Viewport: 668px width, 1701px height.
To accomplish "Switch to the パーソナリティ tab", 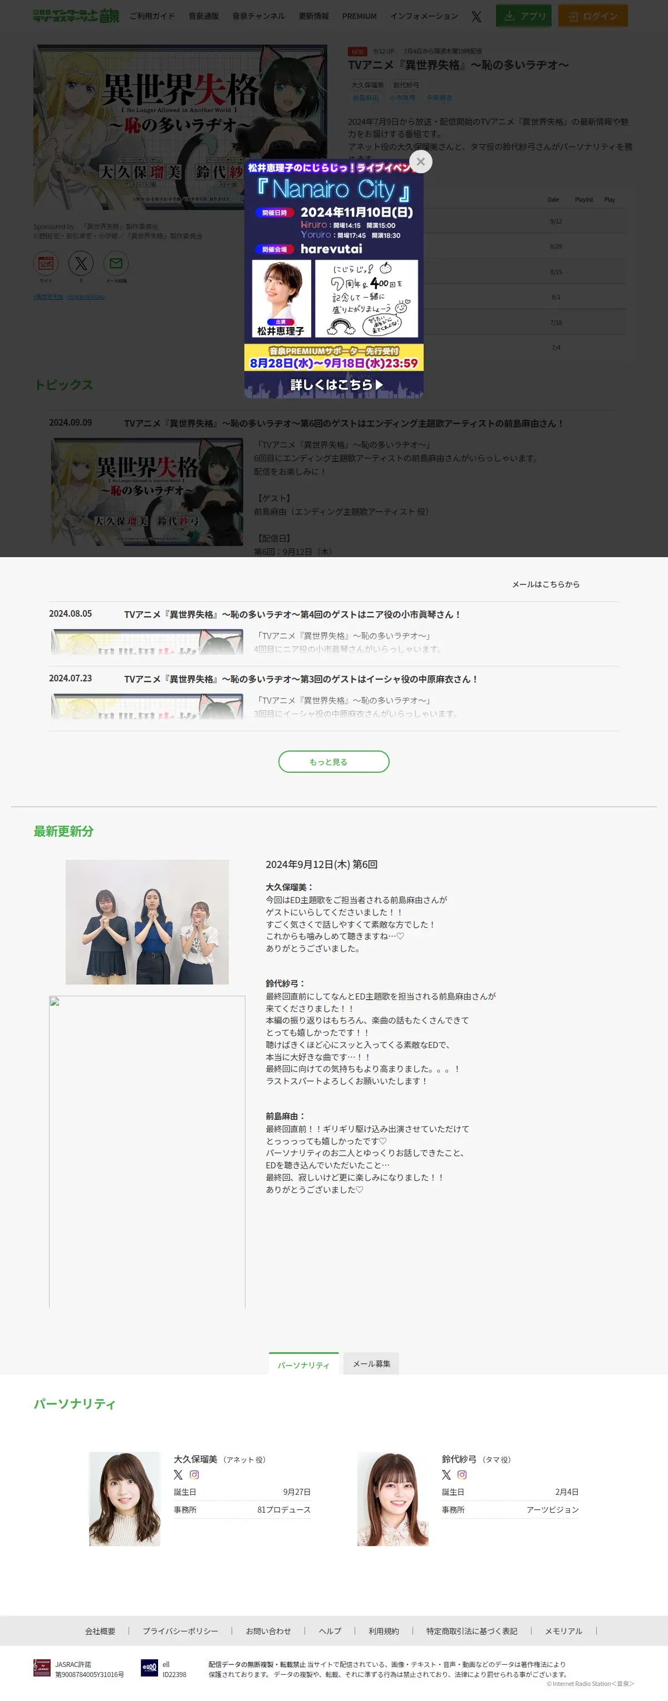I will pyautogui.click(x=303, y=1363).
